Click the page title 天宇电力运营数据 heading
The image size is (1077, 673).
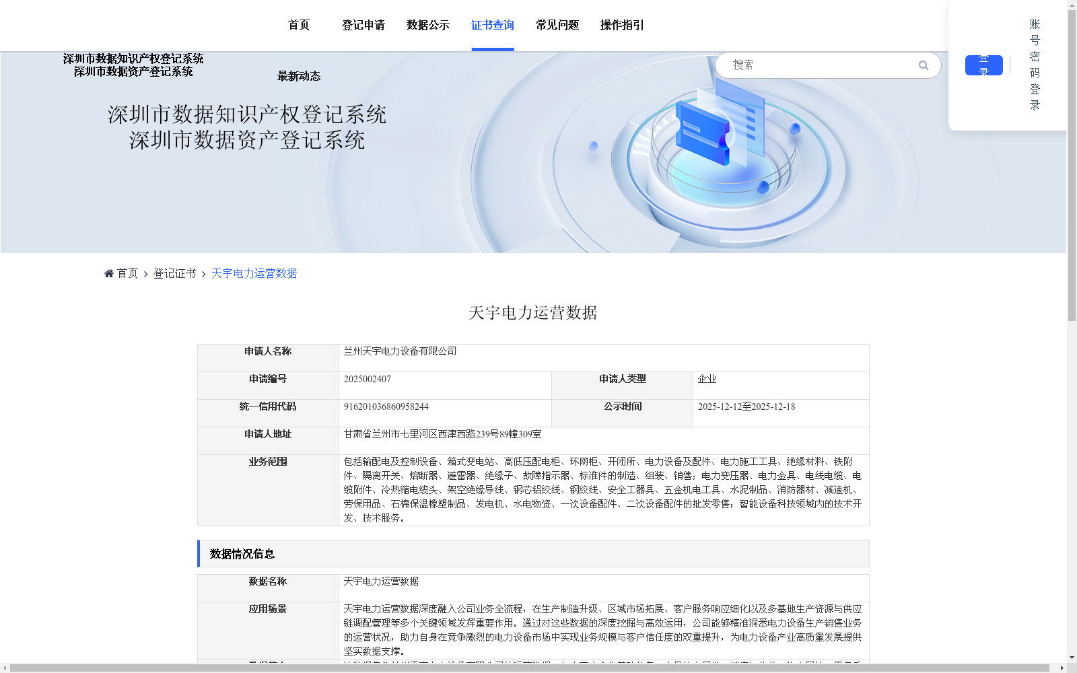pyautogui.click(x=533, y=313)
